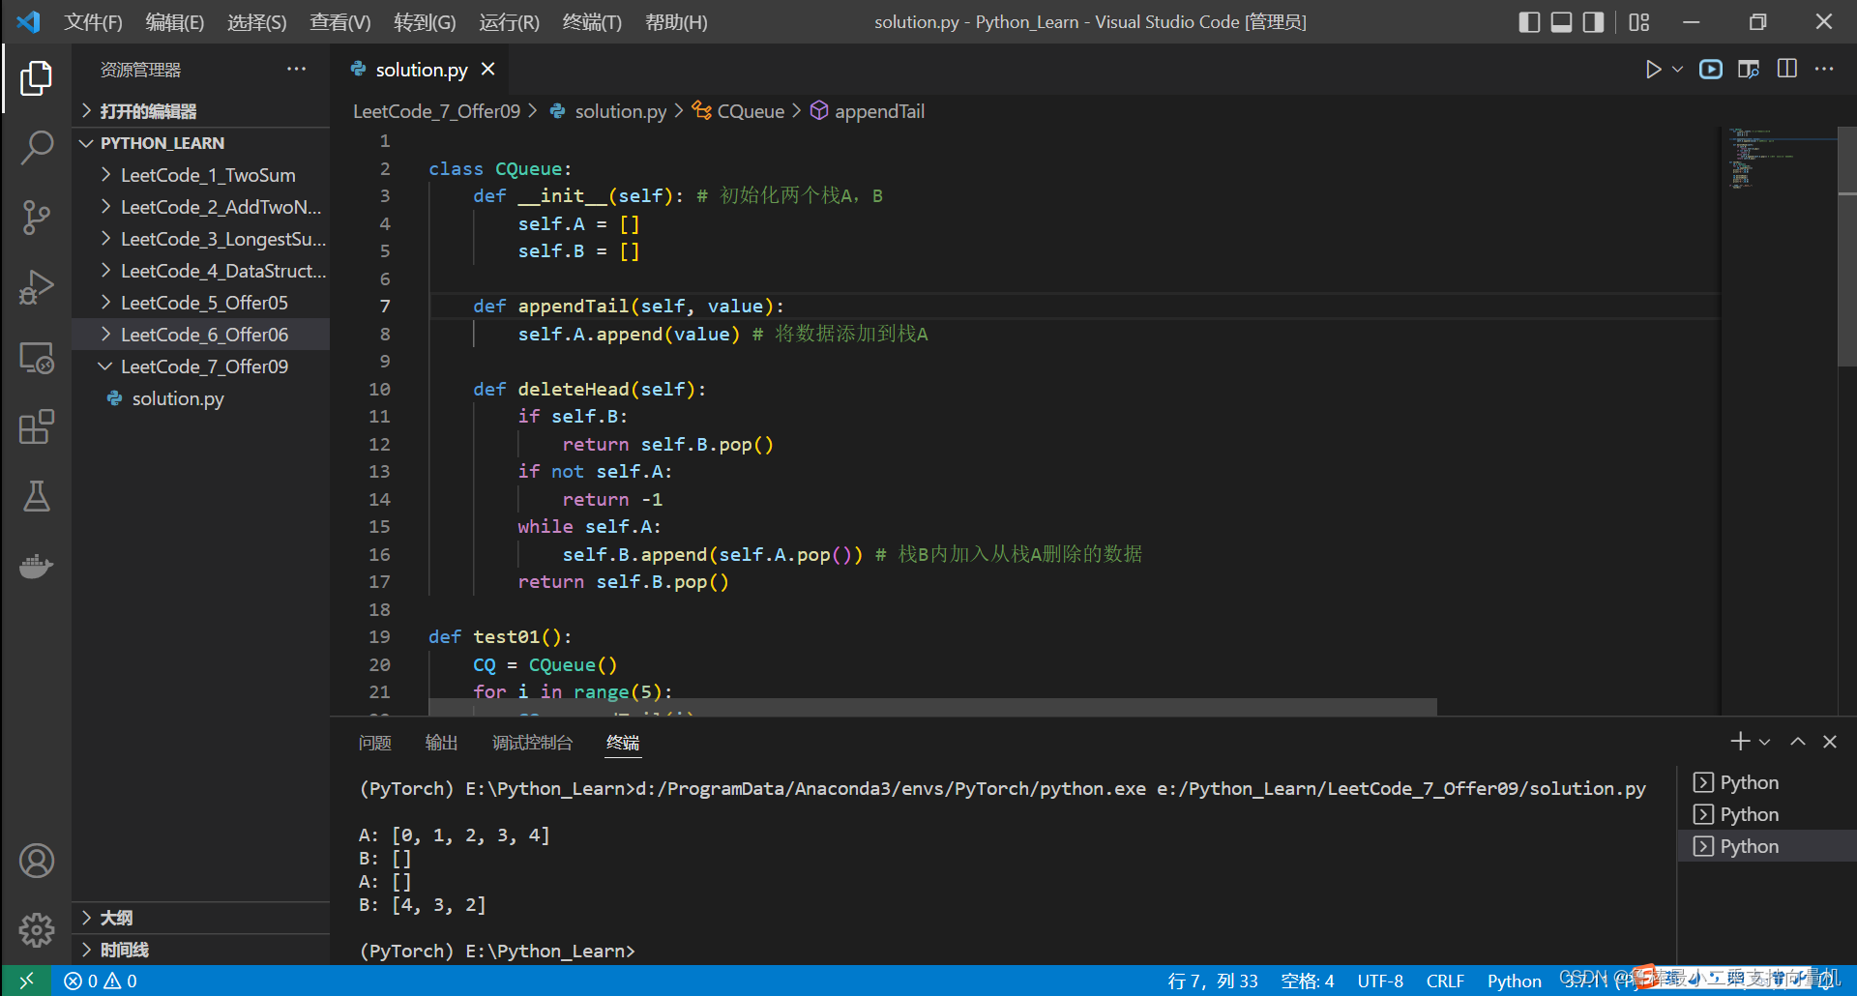The height and width of the screenshot is (996, 1857).
Task: Open Run and Debug view icon
Action: pos(36,287)
